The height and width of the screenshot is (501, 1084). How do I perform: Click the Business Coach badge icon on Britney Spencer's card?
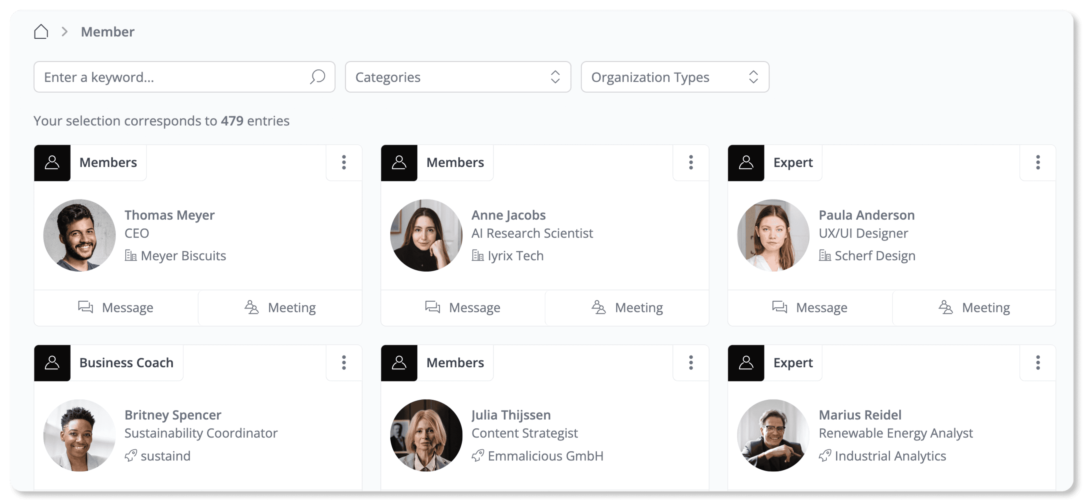click(53, 362)
